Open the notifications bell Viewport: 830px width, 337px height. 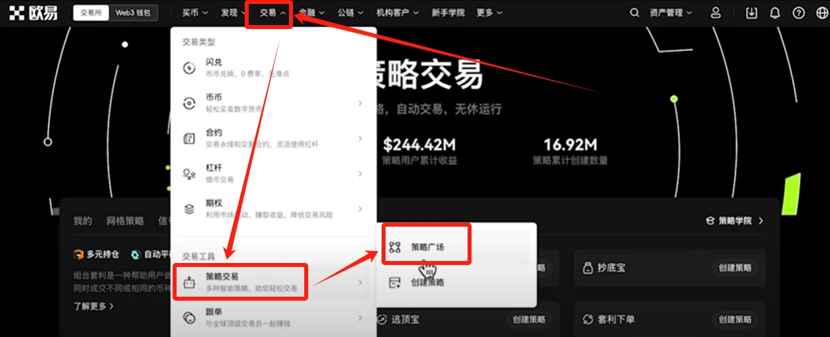pyautogui.click(x=774, y=13)
